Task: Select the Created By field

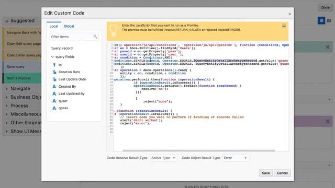Action: pos(67,87)
